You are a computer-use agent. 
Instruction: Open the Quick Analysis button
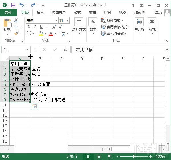point(35,106)
